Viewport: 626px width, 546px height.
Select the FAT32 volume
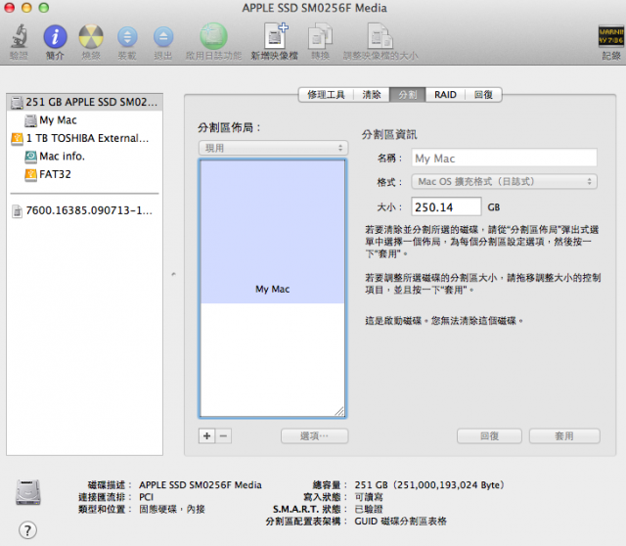pyautogui.click(x=85, y=174)
